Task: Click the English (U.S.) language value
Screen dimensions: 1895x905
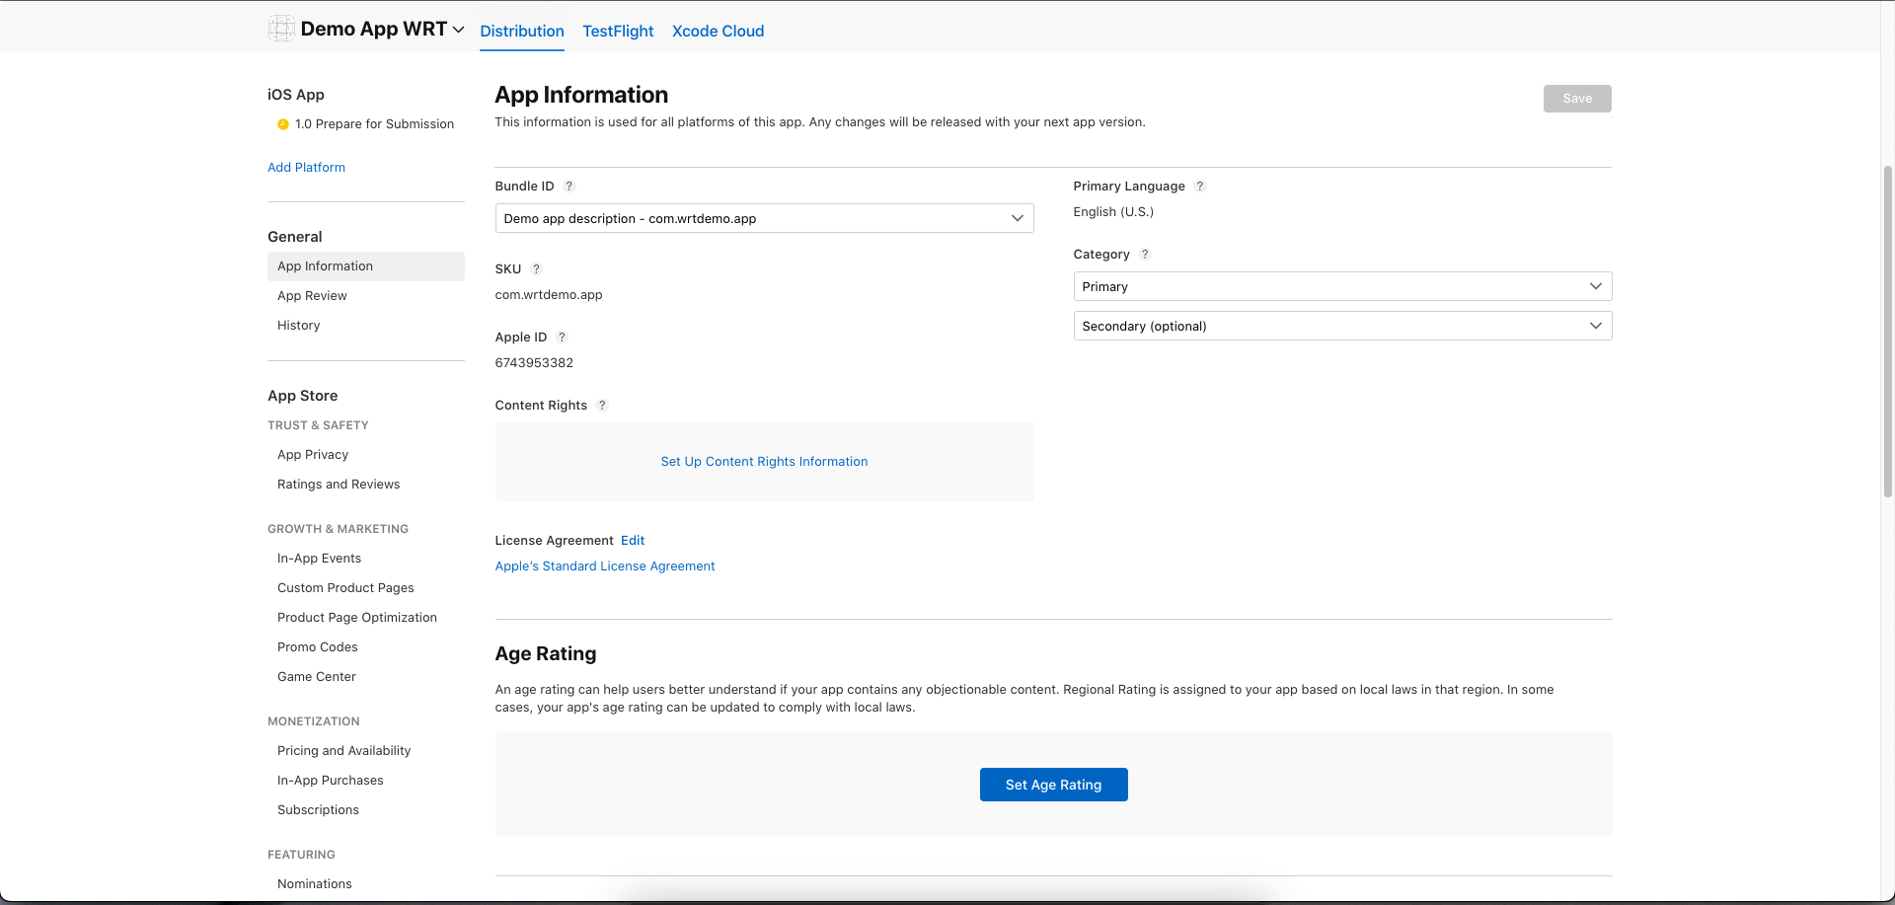Action: [x=1113, y=212]
